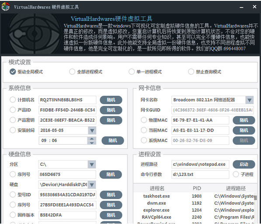Image resolution: width=261 pixels, height=224 pixels.
Task: Randomize the 产品ID value
Action: [x=111, y=110]
